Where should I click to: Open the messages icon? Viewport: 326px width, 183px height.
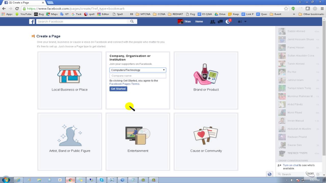[x=220, y=22]
